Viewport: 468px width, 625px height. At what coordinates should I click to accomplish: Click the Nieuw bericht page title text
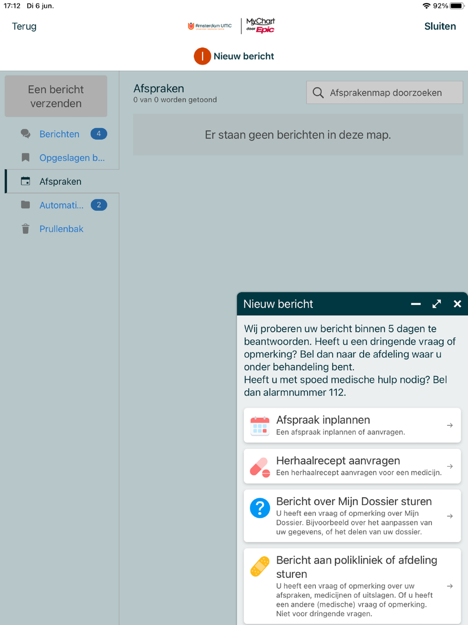pyautogui.click(x=244, y=56)
